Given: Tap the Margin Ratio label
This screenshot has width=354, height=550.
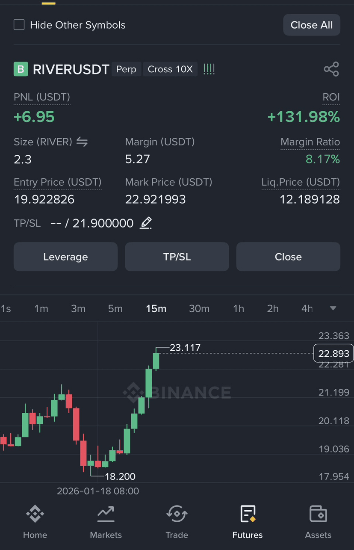Looking at the screenshot, I should [x=310, y=142].
